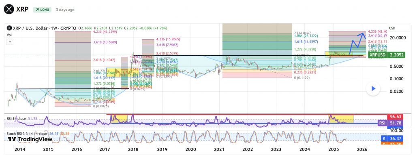The image size is (415, 159).
Task: Click the 2020 time axis label
Action: [190, 149]
